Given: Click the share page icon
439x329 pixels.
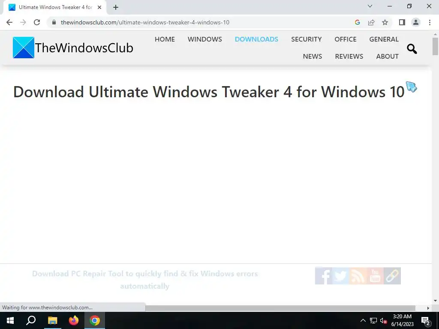Looking at the screenshot, I should tap(371, 22).
